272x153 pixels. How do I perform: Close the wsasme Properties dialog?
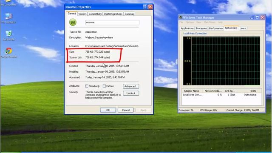click(150, 7)
